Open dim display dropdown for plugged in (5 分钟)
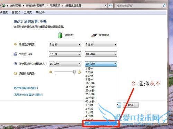This screenshot has width=173, height=129. click(101, 44)
